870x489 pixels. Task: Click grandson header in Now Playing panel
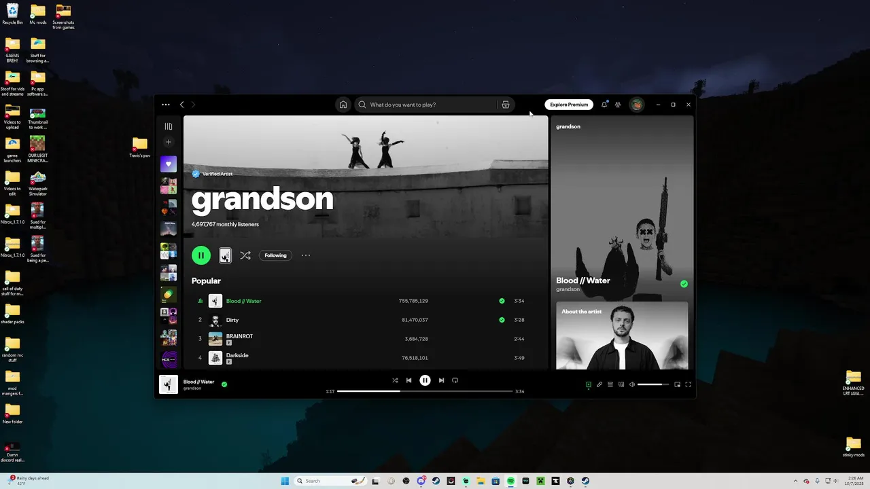click(x=568, y=126)
